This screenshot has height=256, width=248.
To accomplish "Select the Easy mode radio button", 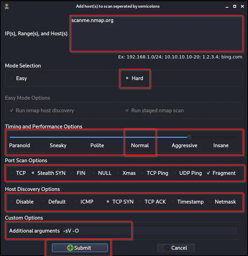I will tap(12, 78).
